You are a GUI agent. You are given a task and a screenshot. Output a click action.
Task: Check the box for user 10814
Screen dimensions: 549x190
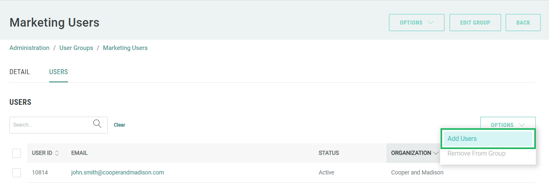click(16, 173)
